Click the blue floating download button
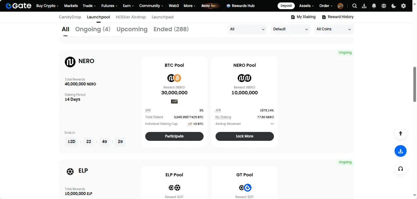The height and width of the screenshot is (199, 417). 400,151
